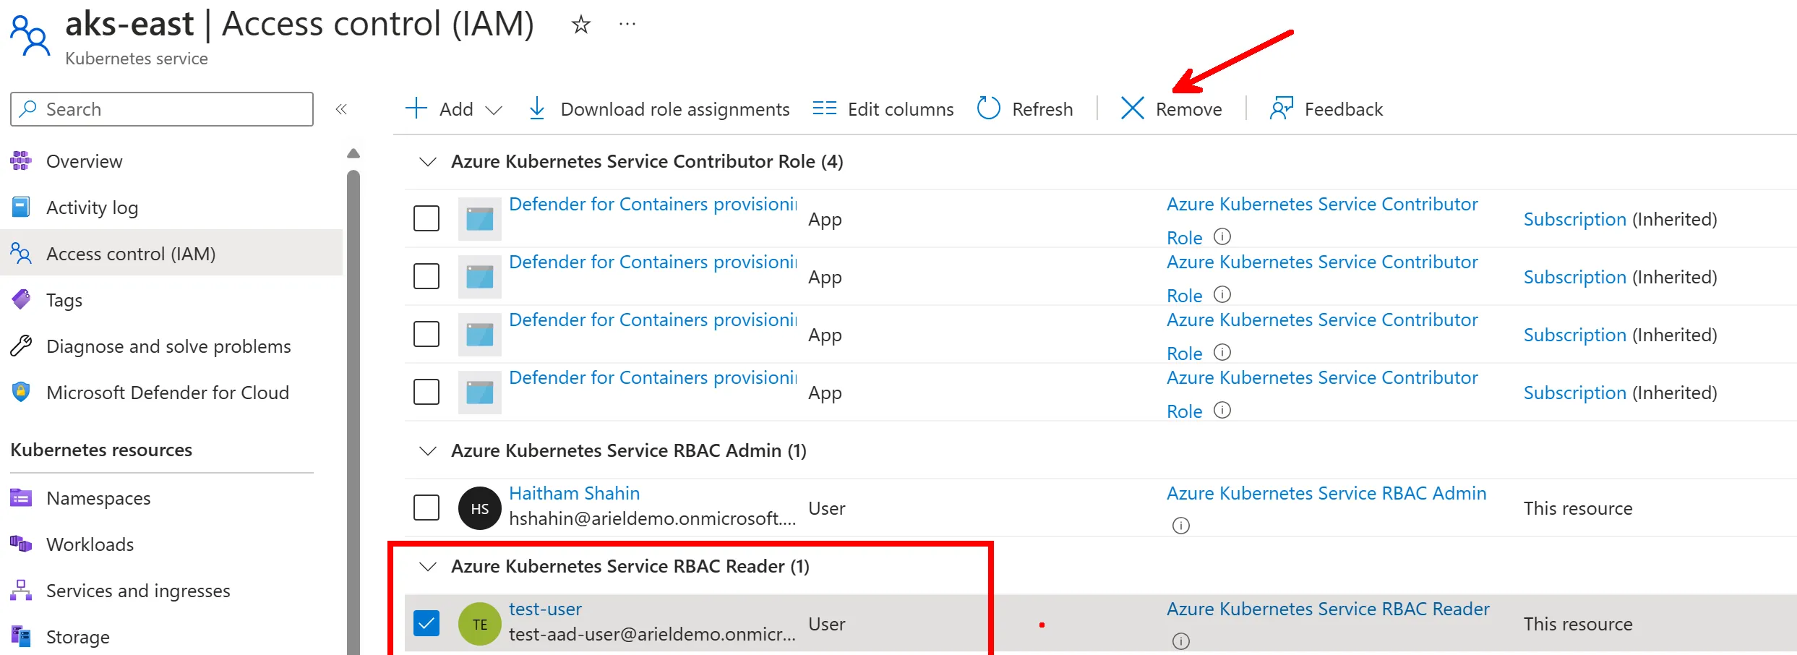
Task: Check the first Defender for Containers checkbox
Action: (x=426, y=218)
